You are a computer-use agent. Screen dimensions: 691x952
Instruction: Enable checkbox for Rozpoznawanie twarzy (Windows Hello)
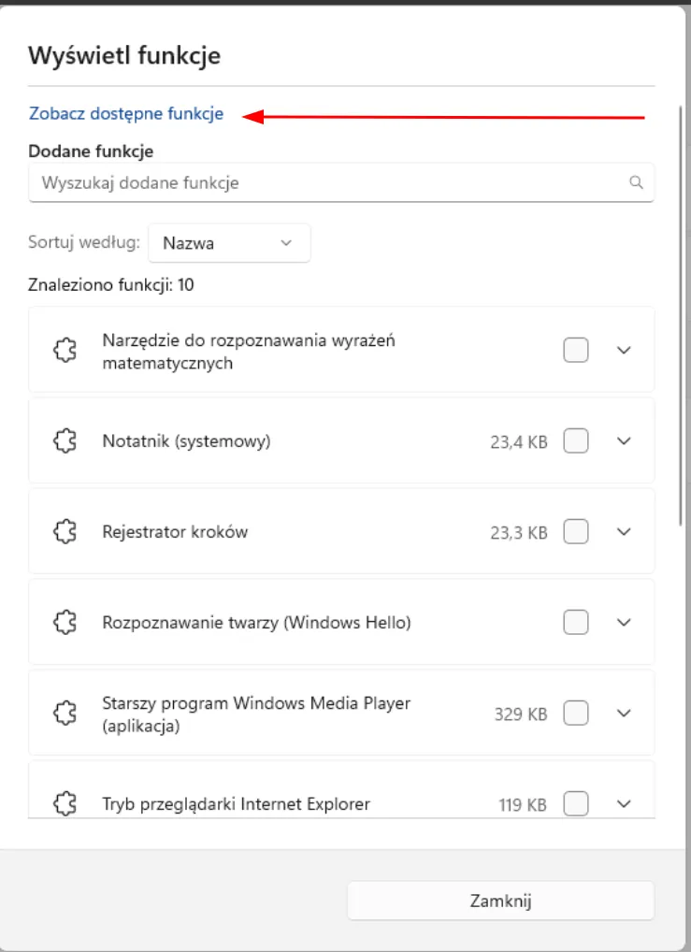(x=576, y=622)
